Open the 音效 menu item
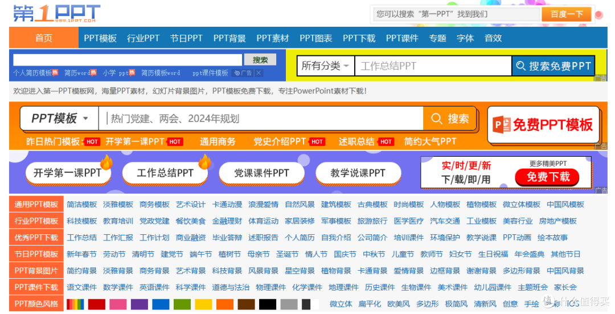Image resolution: width=615 pixels, height=314 pixels. [493, 38]
